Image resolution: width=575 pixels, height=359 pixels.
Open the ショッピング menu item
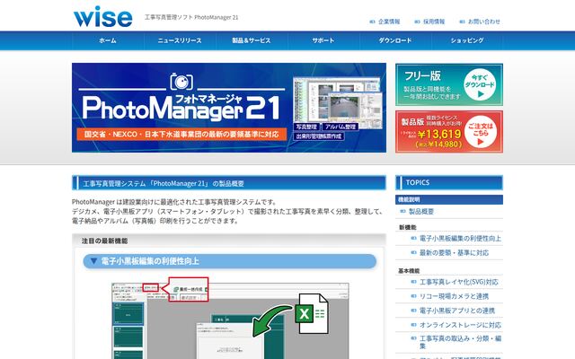coord(467,40)
